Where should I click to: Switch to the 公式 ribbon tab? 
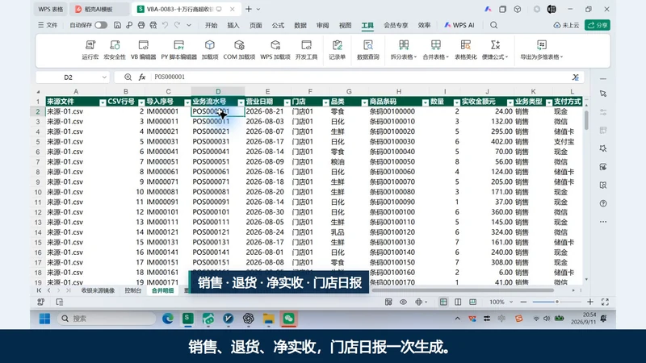coord(278,25)
